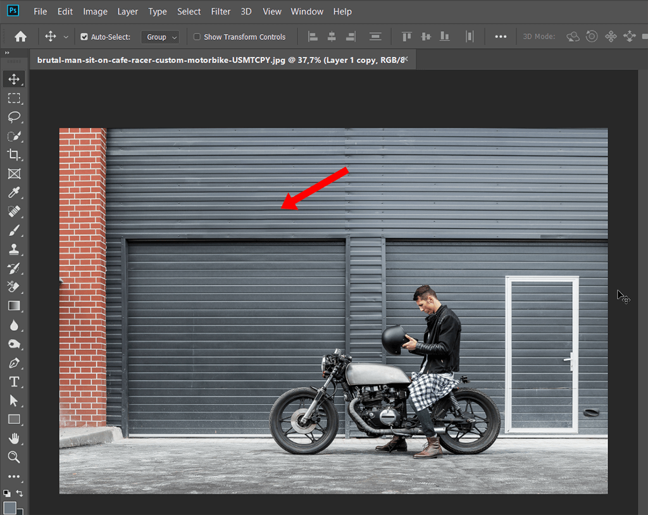This screenshot has width=648, height=515.
Task: Pick the Eyedropper tool
Action: [x=14, y=192]
